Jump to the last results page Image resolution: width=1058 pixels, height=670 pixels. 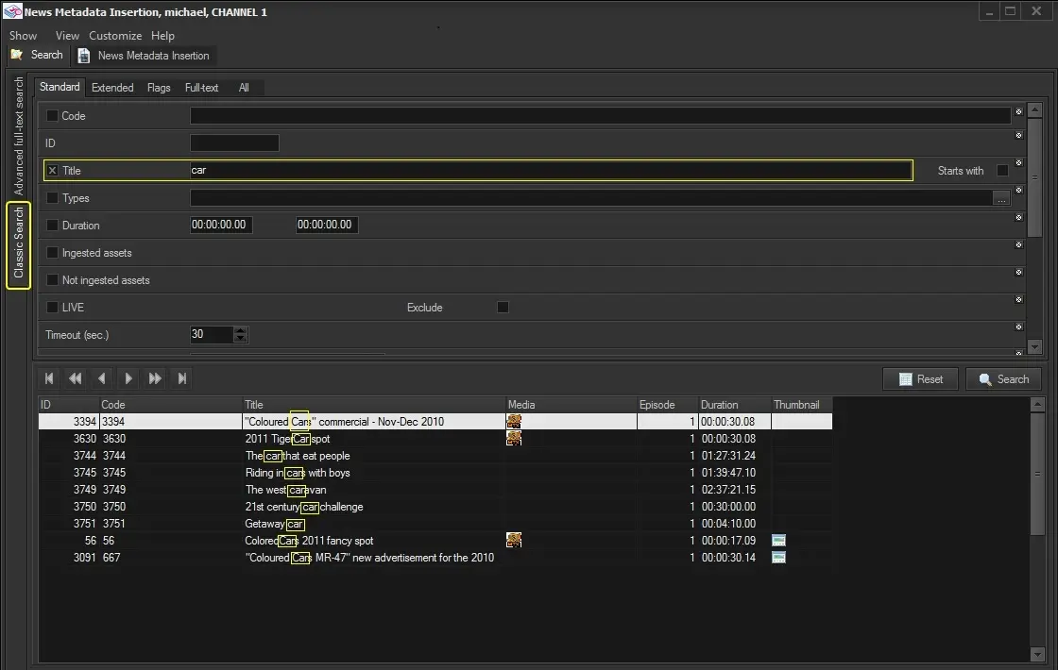[182, 378]
